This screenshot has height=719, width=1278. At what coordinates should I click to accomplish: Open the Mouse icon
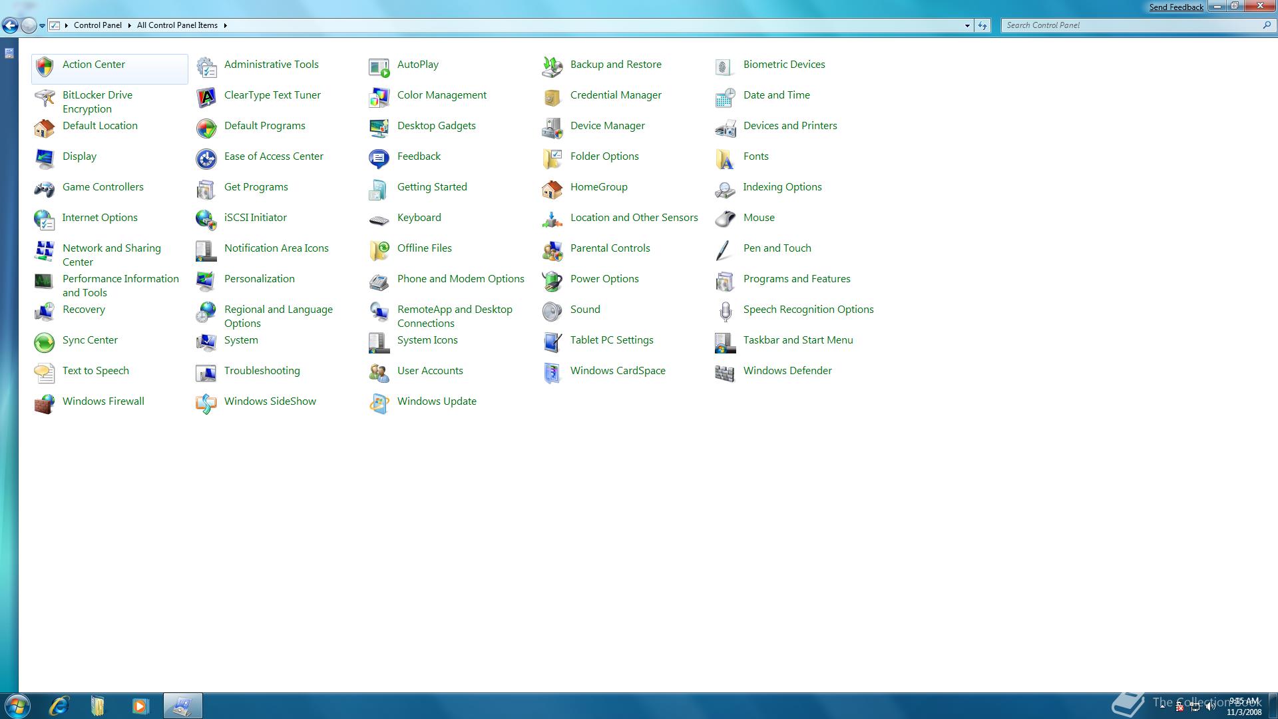click(x=726, y=220)
